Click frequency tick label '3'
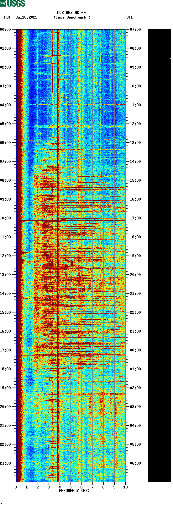Screen dimensions: 173x507 (49, 487)
